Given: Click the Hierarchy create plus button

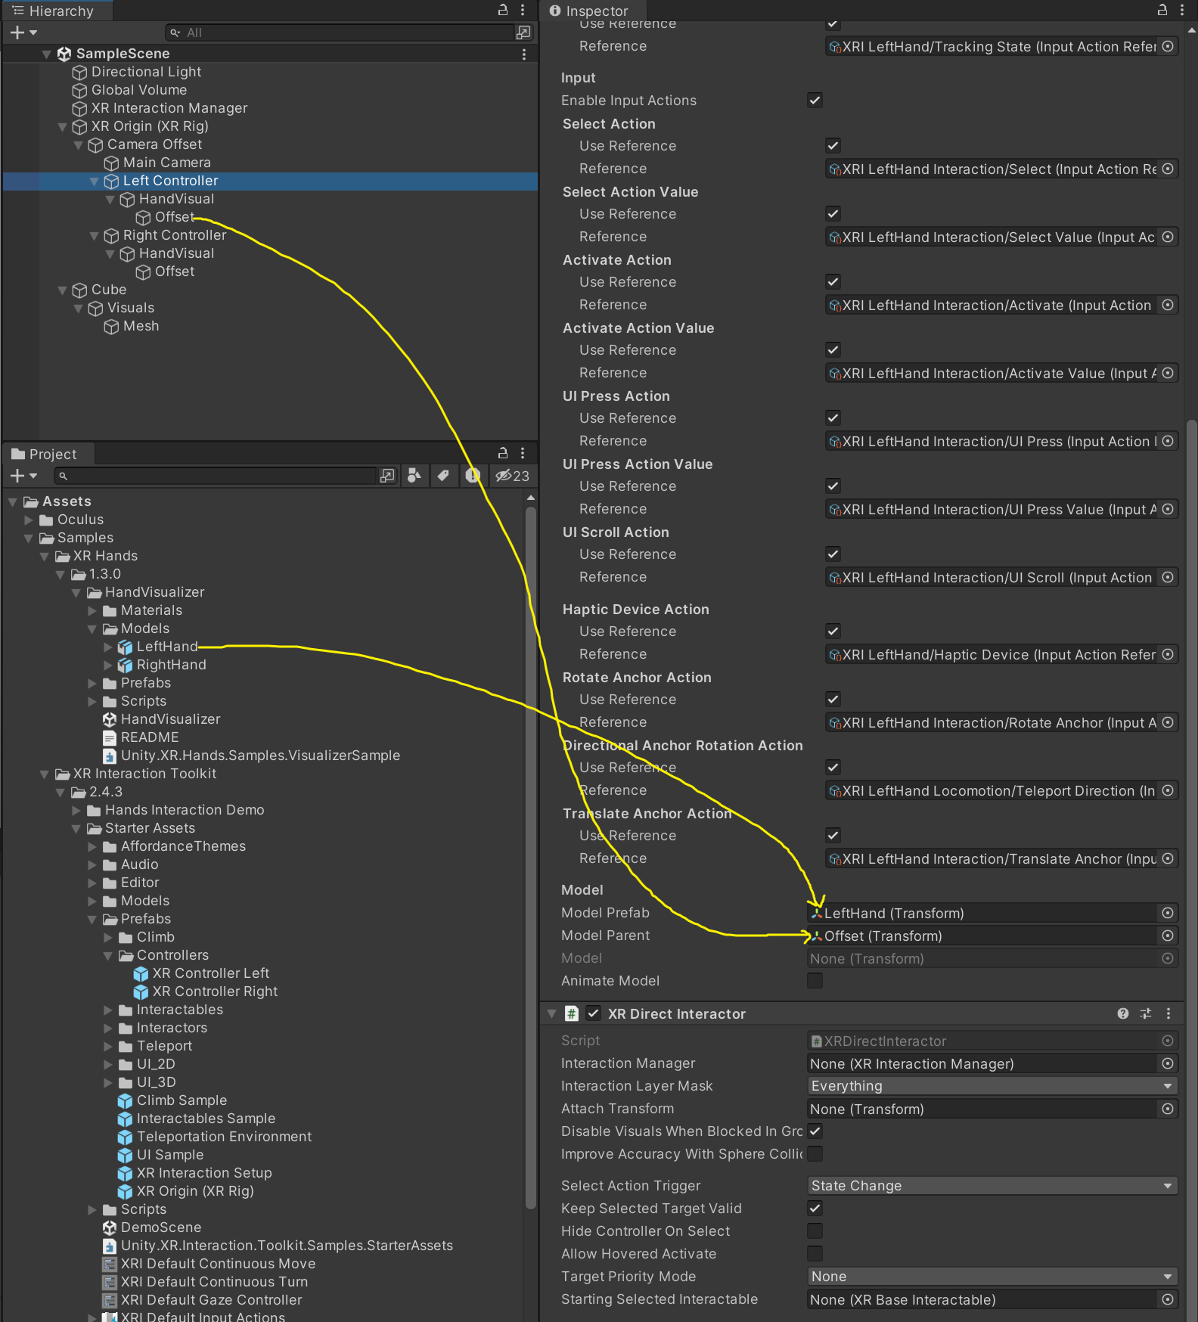Looking at the screenshot, I should [x=17, y=33].
